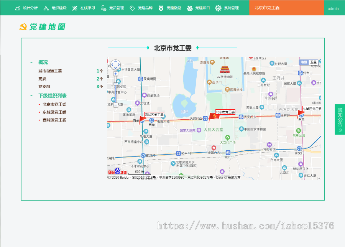Click the 寿康宫 map marker
The height and width of the screenshot is (247, 345).
click(x=212, y=62)
